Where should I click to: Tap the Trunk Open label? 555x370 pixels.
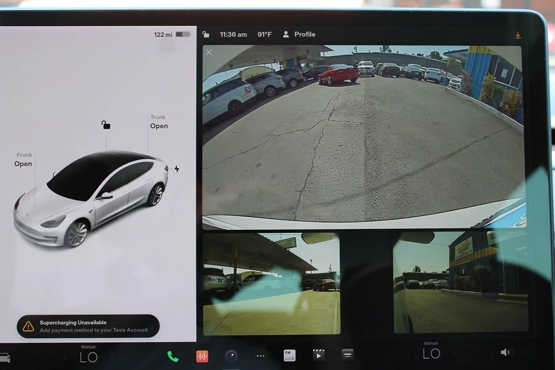pos(159,122)
